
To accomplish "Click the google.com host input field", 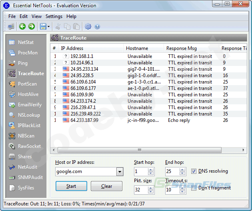I will pyautogui.click(x=86, y=172).
